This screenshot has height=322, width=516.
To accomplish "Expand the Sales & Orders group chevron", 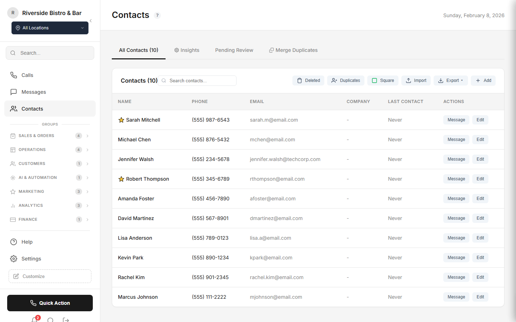I will [87, 136].
